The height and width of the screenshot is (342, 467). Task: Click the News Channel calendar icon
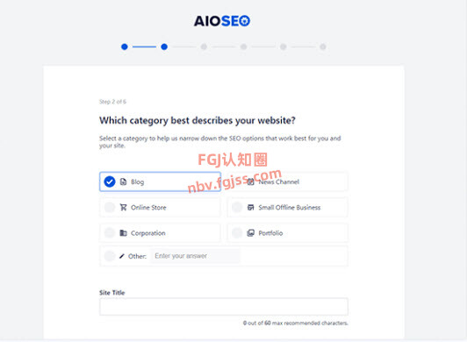click(251, 182)
